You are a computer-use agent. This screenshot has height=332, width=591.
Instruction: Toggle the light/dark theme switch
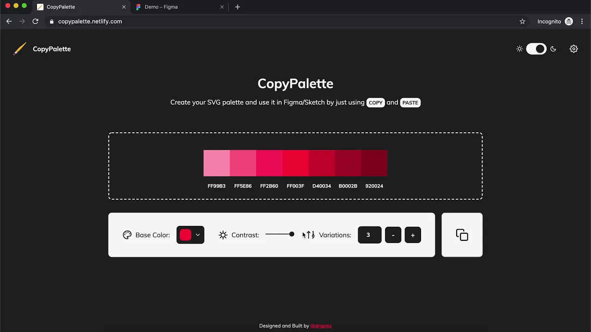(536, 49)
